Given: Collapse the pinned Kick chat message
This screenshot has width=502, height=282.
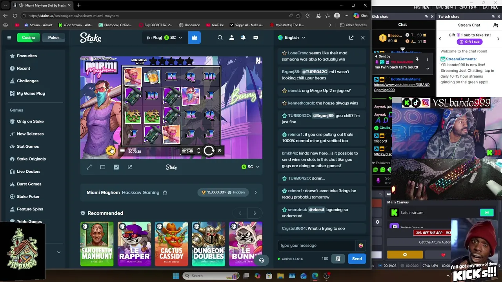Looking at the screenshot, I should coord(427,68).
